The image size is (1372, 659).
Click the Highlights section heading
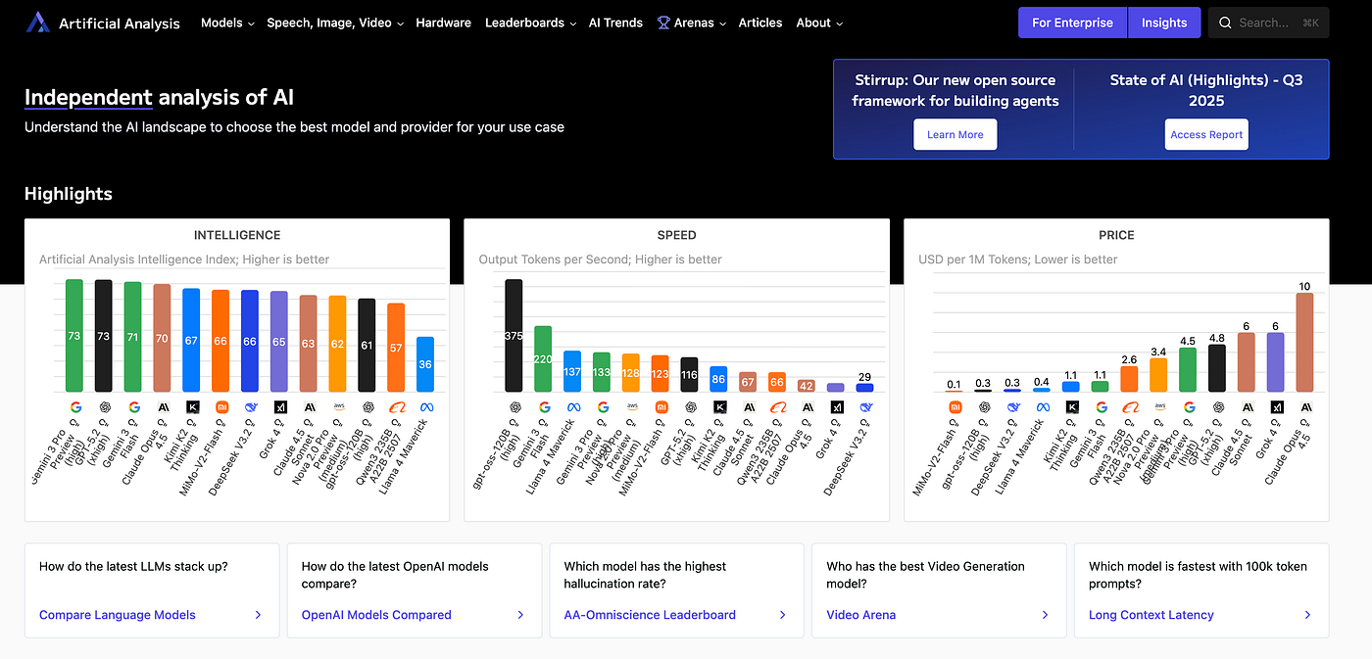tap(69, 194)
